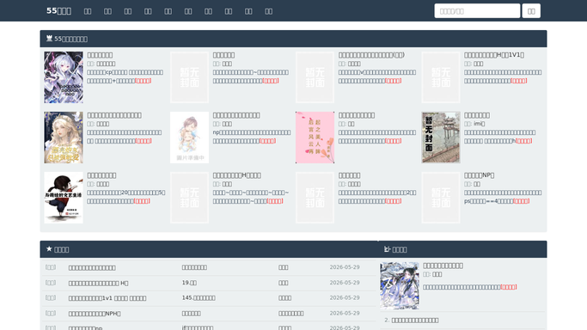Click the red read-more link in the blonde woman card

(x=144, y=141)
